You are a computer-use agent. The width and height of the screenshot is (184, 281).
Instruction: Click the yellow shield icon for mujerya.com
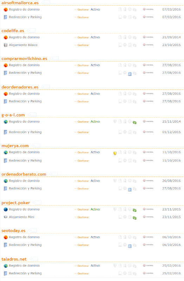point(115,153)
